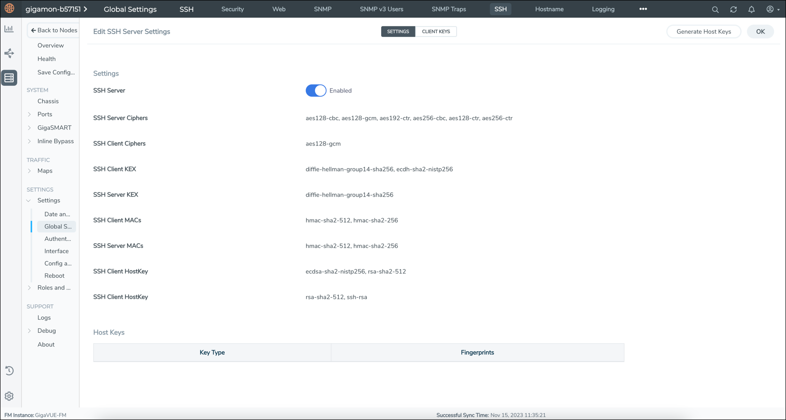Disable the SSH Server toggle
Viewport: 786px width, 420px height.
[x=316, y=91]
